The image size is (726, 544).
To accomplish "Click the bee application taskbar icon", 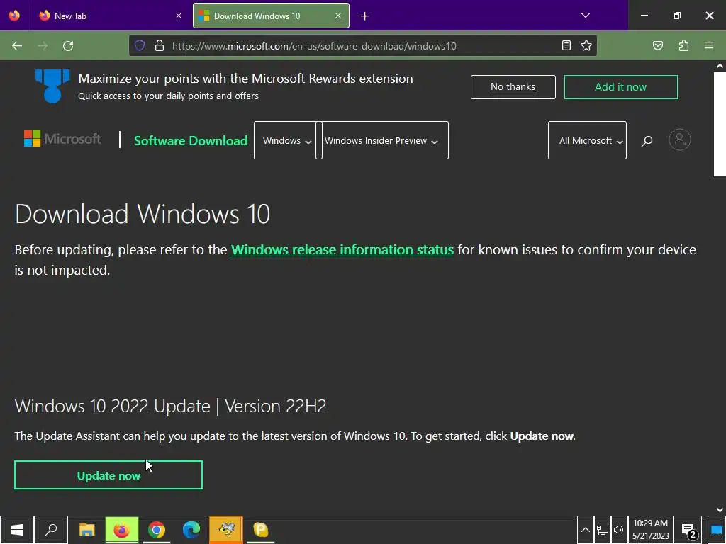I will click(x=226, y=530).
